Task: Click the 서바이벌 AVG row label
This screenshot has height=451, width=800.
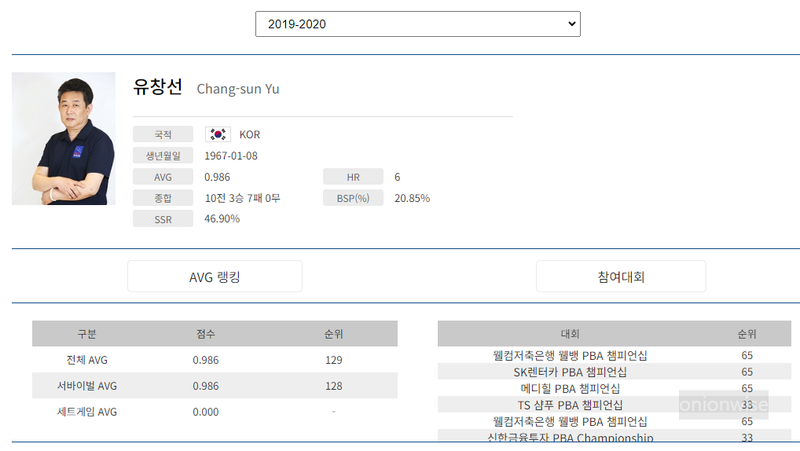Action: [86, 387]
